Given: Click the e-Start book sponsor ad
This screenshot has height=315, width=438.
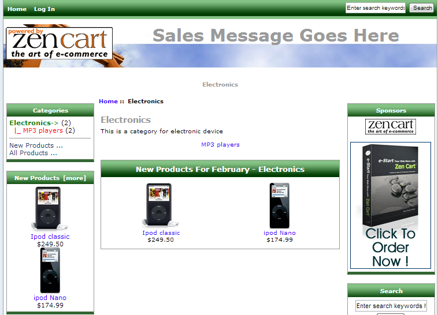Looking at the screenshot, I should 391,205.
